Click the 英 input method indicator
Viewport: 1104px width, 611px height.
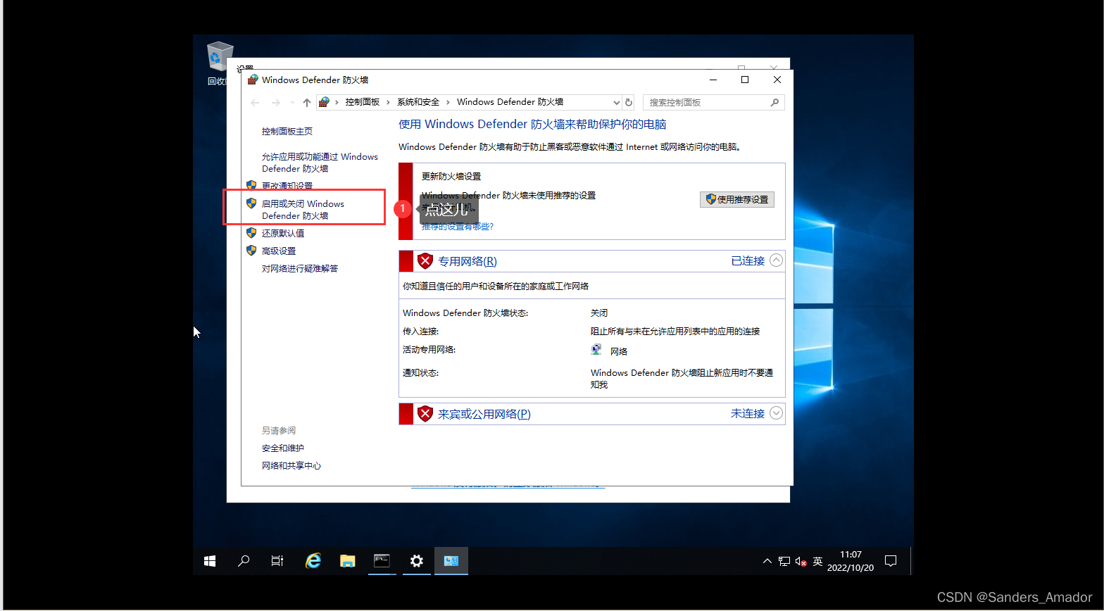(x=817, y=561)
